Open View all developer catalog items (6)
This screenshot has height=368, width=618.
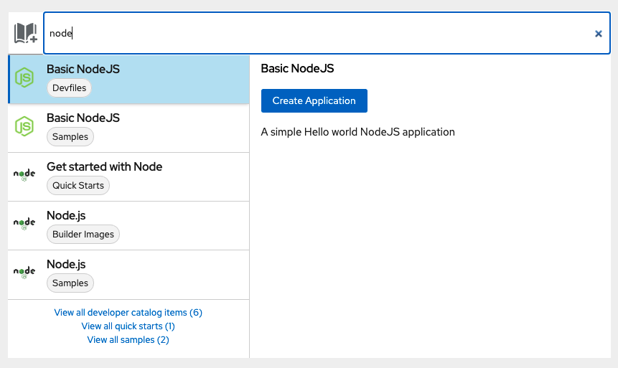[x=128, y=313]
